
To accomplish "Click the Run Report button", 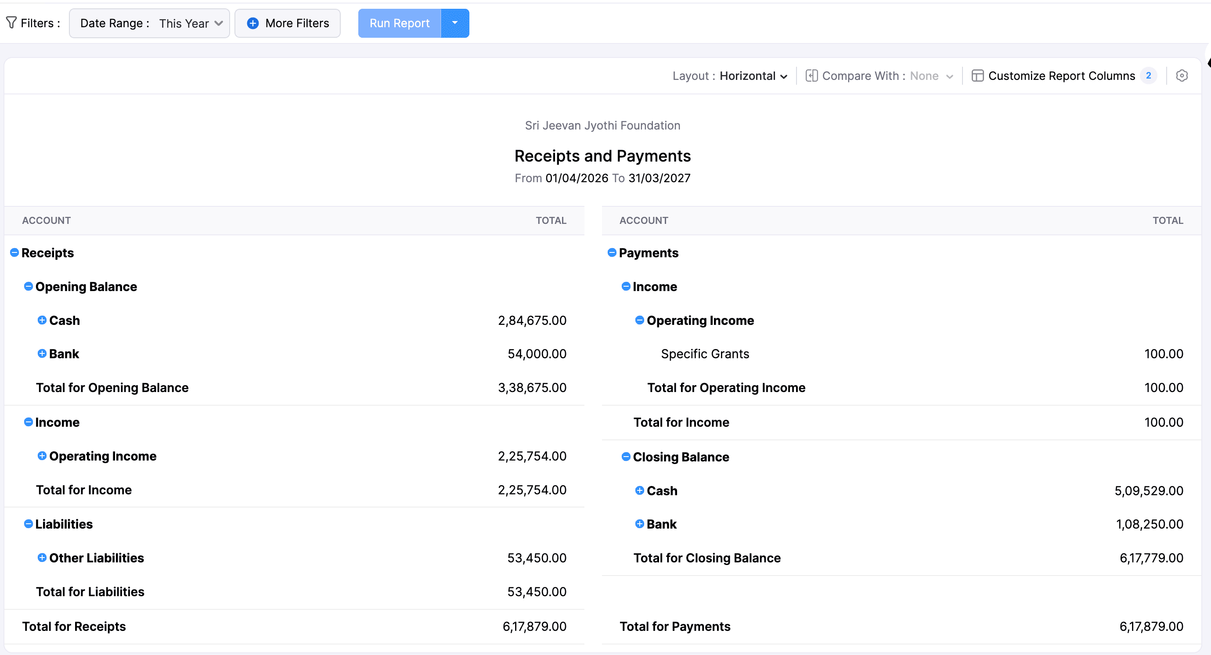I will coord(399,23).
